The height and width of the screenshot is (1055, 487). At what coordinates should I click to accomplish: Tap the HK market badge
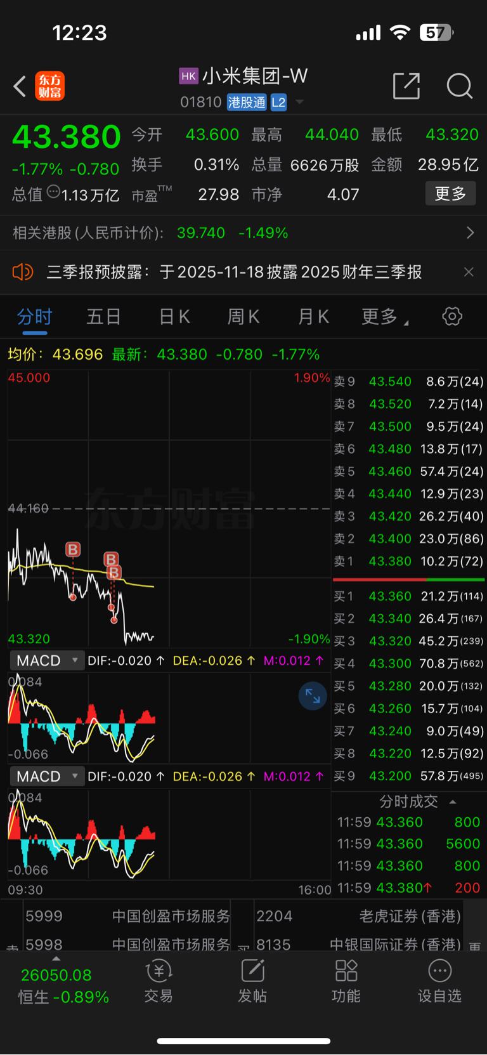click(x=188, y=76)
